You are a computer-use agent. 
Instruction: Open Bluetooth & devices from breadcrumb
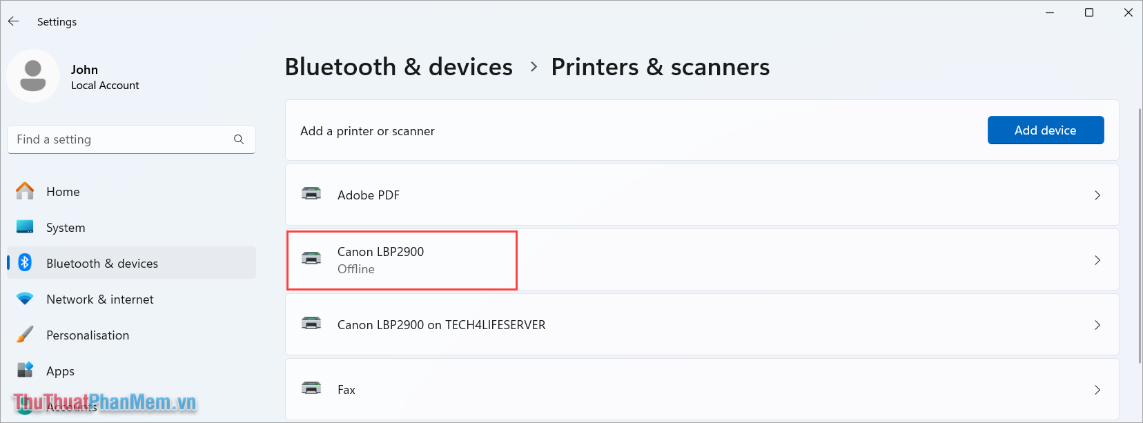[398, 66]
